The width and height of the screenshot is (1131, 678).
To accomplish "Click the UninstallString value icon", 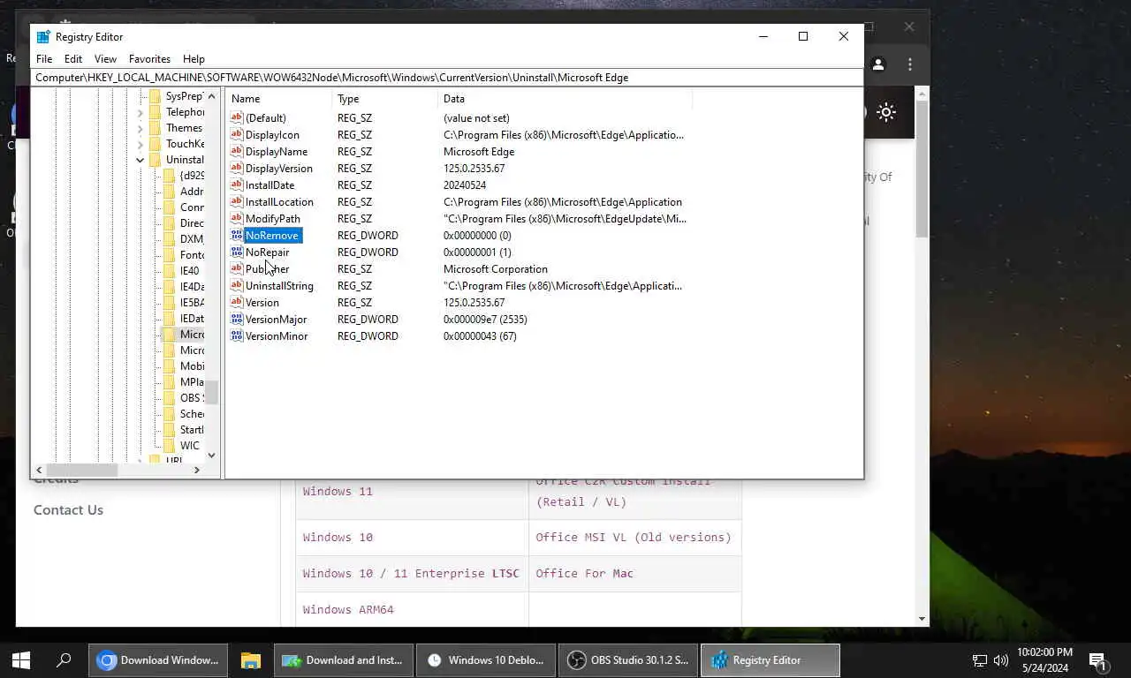I will pos(236,285).
